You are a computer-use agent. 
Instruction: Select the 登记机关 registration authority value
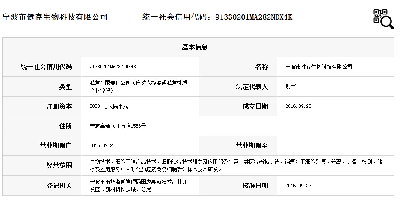pyautogui.click(x=138, y=186)
